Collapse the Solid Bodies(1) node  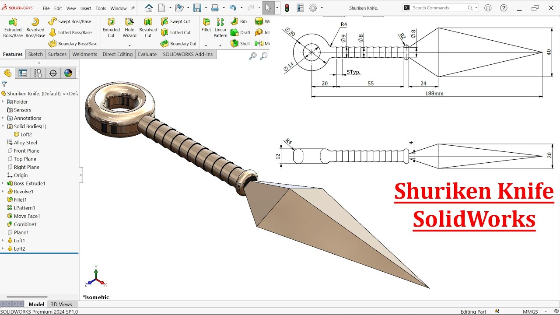(3, 126)
